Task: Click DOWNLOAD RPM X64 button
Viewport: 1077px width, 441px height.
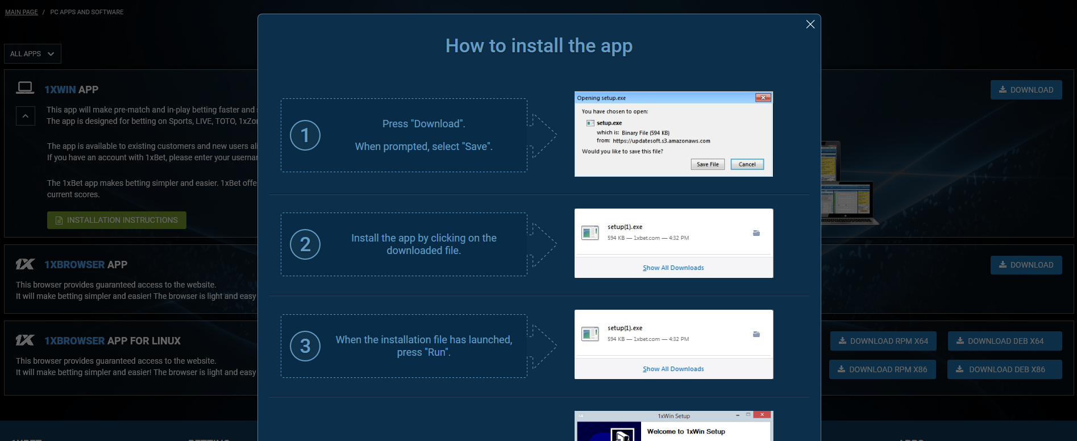Action: [x=883, y=341]
